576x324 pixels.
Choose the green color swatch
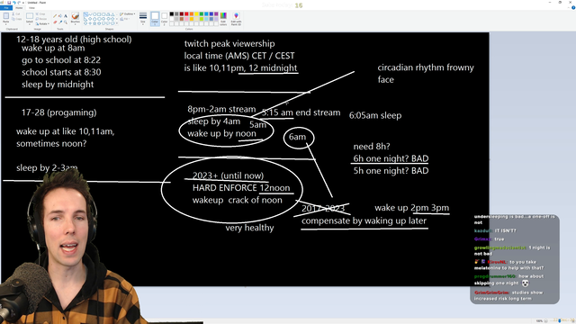pyautogui.click(x=202, y=14)
